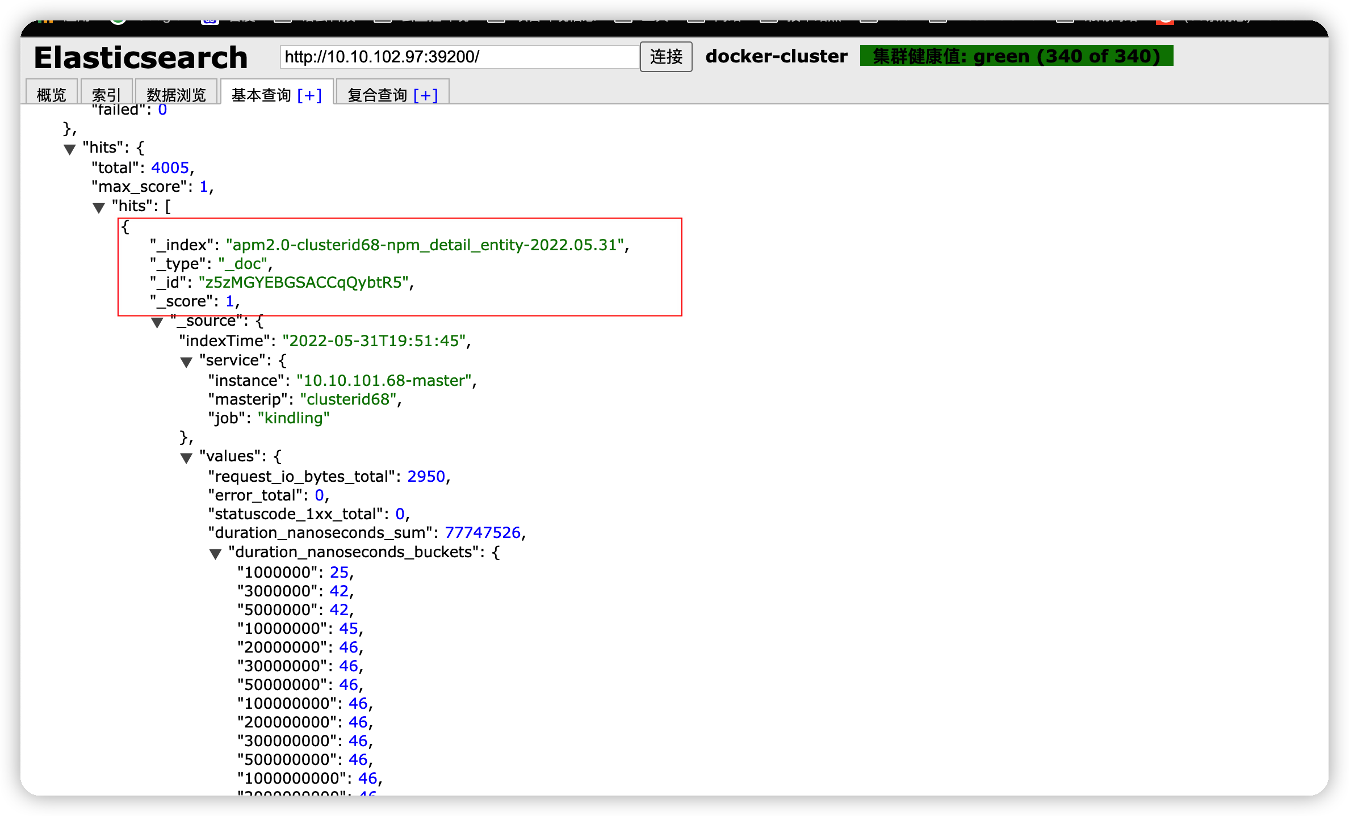Collapse the "hits" array triangle
Image resolution: width=1349 pixels, height=816 pixels.
click(99, 208)
